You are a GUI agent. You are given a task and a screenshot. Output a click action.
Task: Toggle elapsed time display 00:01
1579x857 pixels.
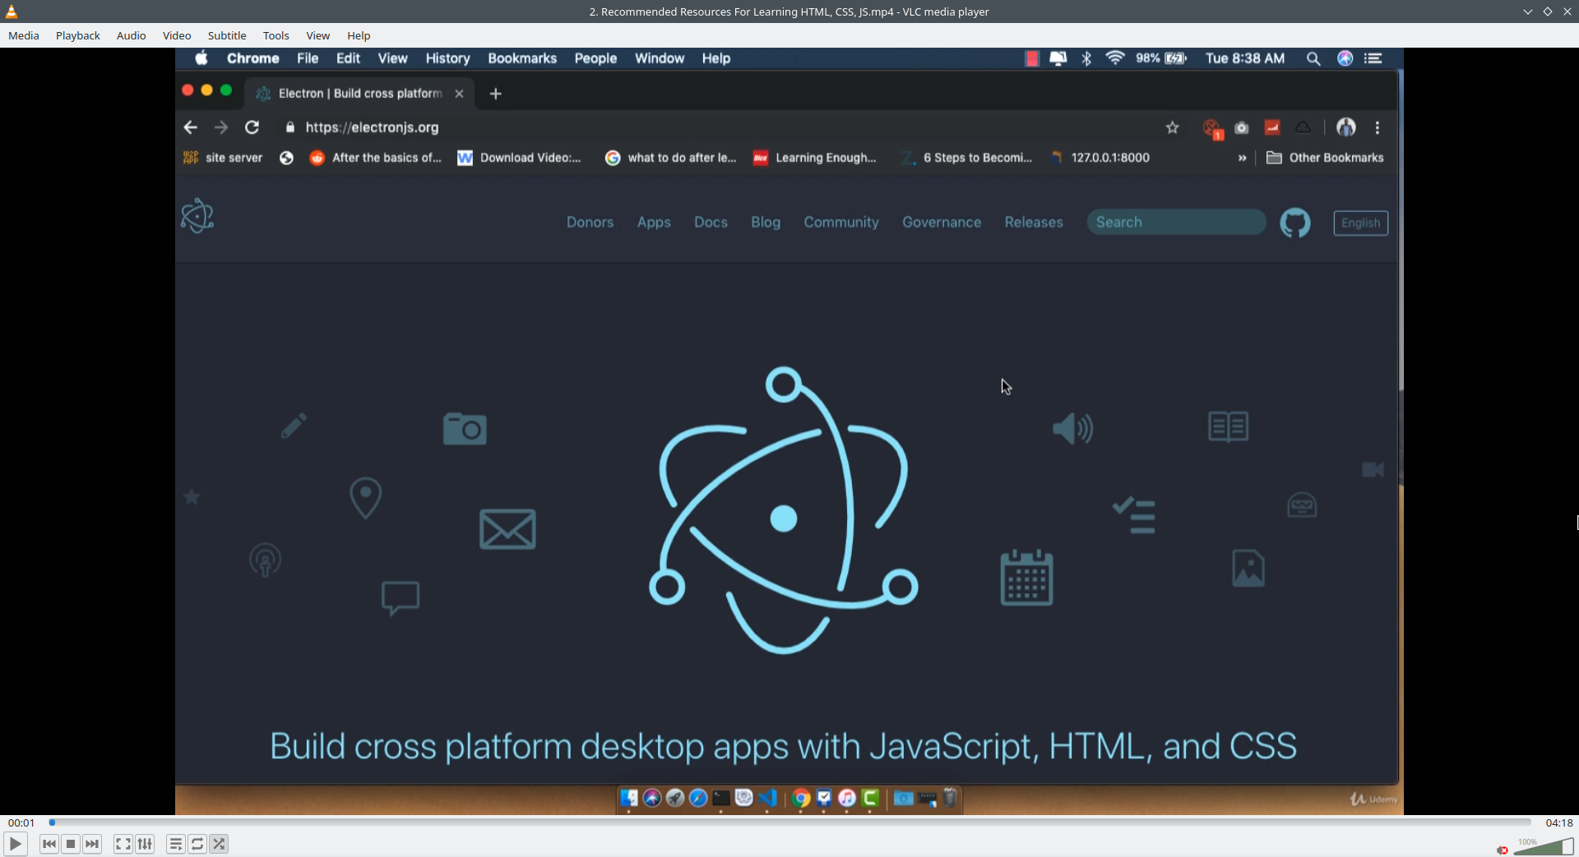(21, 822)
